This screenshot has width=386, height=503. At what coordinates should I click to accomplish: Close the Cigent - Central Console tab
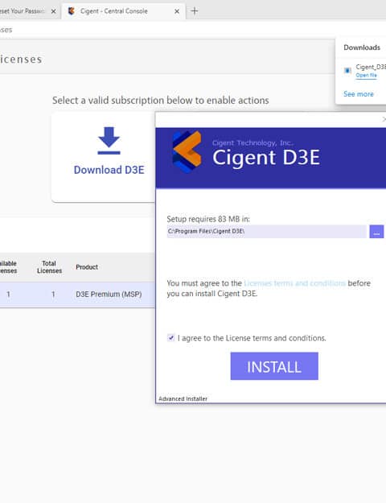point(177,11)
